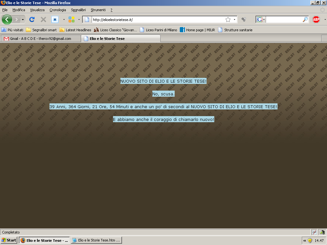
Task: Click the Google search engine icon
Action: click(x=259, y=19)
